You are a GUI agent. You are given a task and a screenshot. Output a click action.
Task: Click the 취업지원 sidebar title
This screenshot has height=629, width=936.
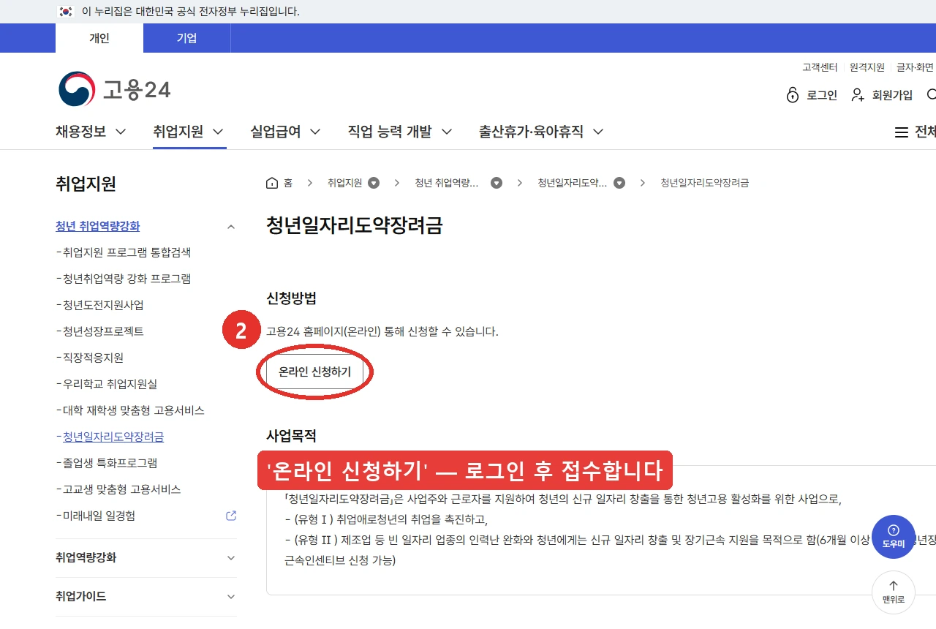[x=86, y=184]
